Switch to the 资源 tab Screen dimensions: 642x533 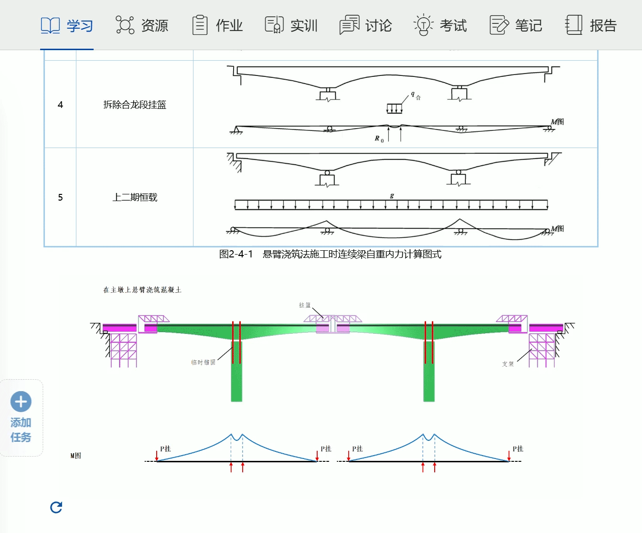(x=155, y=25)
